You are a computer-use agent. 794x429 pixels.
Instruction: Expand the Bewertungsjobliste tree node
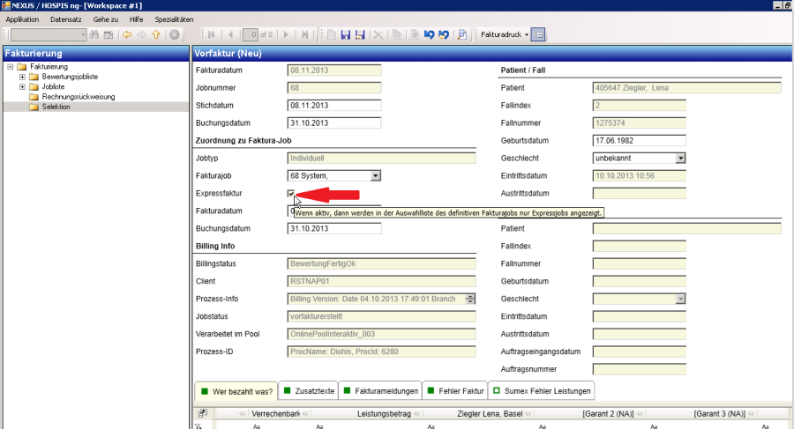pyautogui.click(x=22, y=77)
